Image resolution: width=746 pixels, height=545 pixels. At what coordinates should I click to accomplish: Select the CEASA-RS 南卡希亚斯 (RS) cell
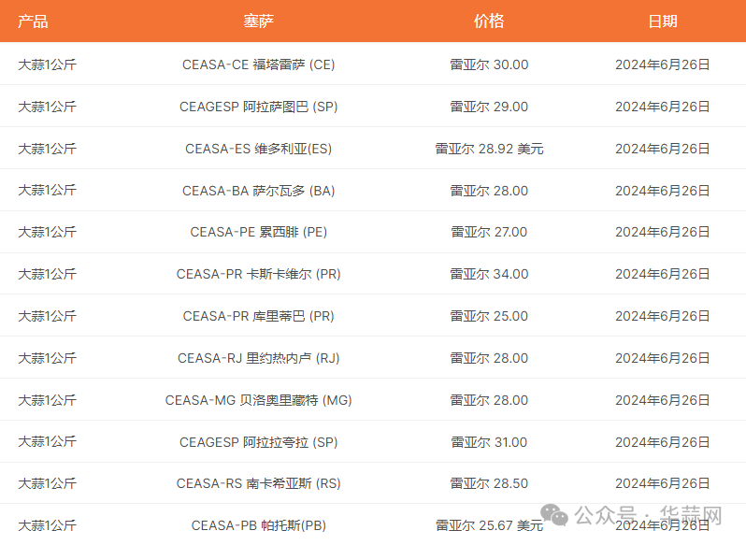(258, 483)
